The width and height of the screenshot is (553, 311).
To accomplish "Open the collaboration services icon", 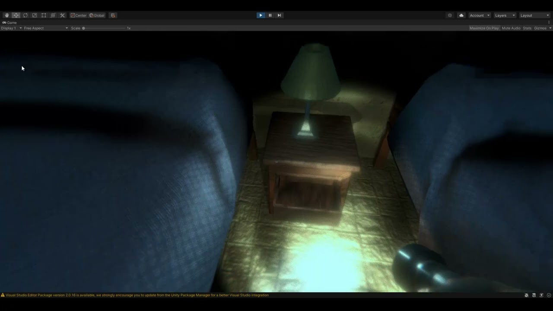I will point(450,16).
